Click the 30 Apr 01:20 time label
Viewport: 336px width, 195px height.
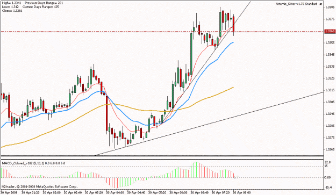pos(31,193)
